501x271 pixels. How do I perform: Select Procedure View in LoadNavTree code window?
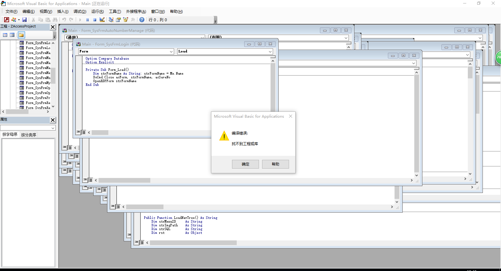[137, 243]
